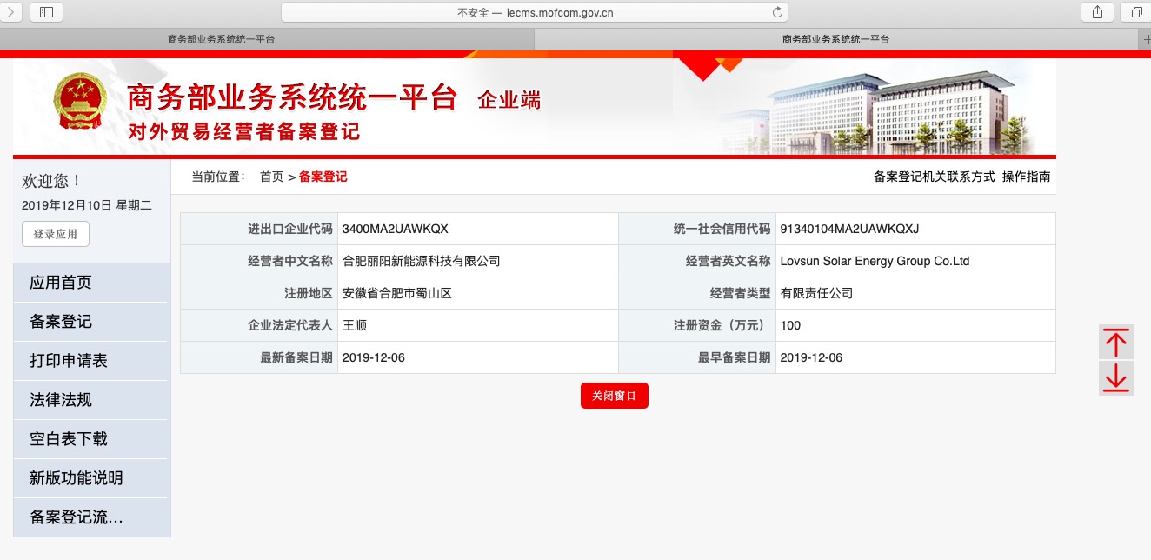
Task: Click the 对外贸易经营者备案登记 header title
Action: click(243, 132)
